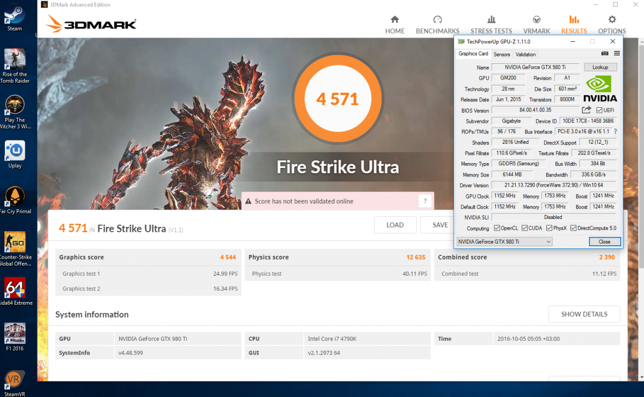Click SAVE button in 3DMark results

(x=440, y=225)
